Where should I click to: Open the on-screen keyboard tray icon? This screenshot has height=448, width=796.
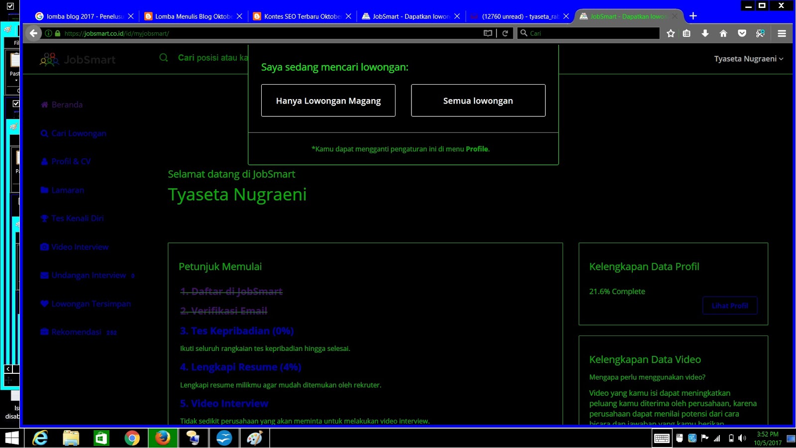662,438
